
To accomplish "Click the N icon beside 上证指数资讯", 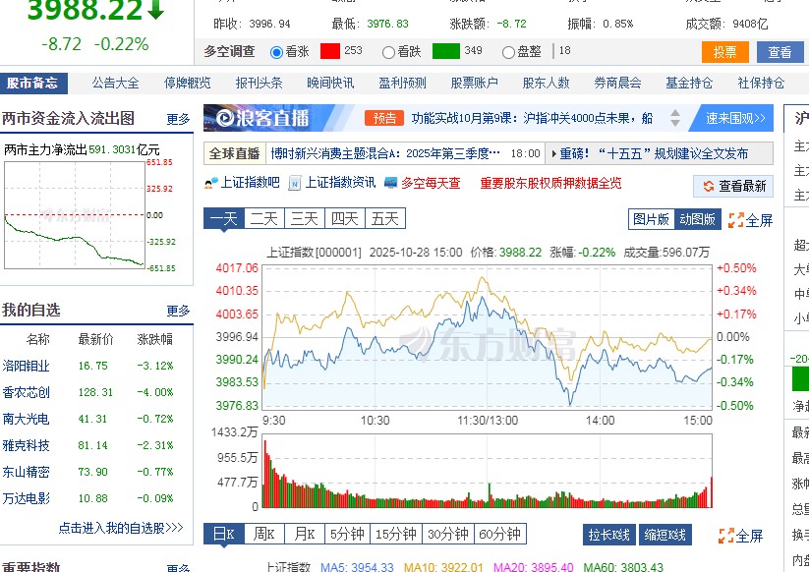I will click(293, 183).
